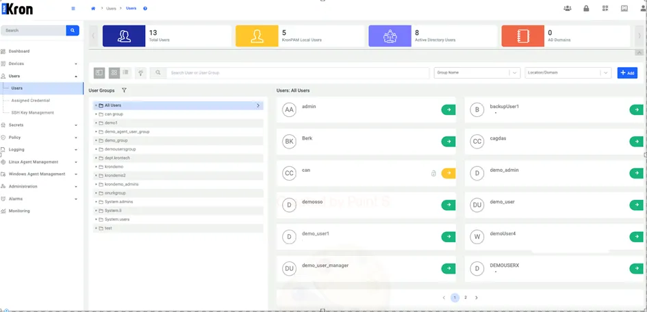
Task: Select All Users group in tree
Action: point(178,105)
